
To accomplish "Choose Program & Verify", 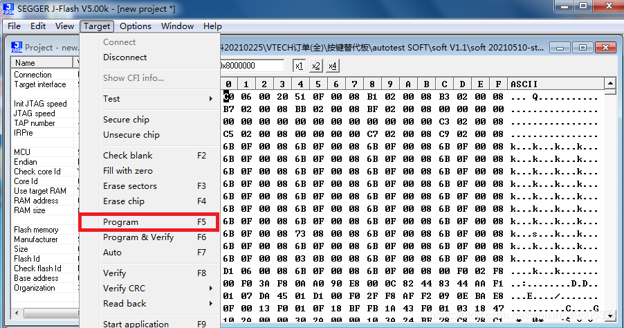I will (149, 237).
